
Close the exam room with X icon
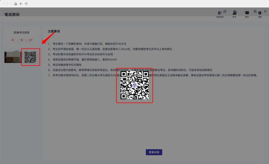(265, 12)
